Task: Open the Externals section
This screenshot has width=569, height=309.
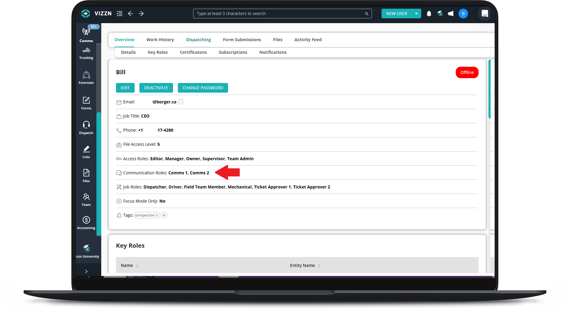Action: pyautogui.click(x=86, y=78)
